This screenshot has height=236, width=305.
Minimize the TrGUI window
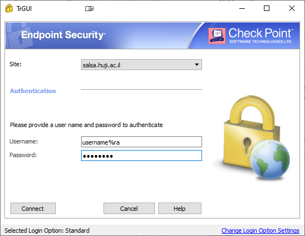tap(242, 8)
